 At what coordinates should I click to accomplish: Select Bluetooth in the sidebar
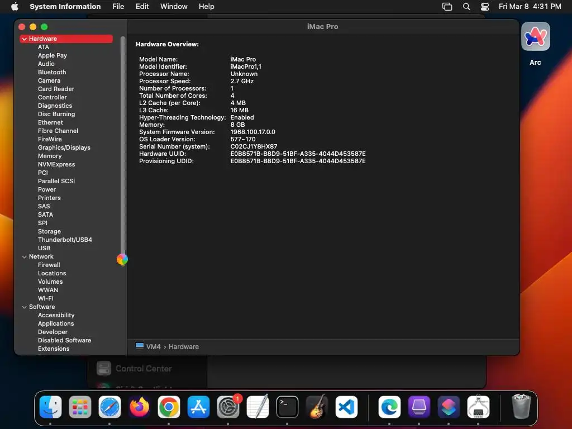click(52, 72)
